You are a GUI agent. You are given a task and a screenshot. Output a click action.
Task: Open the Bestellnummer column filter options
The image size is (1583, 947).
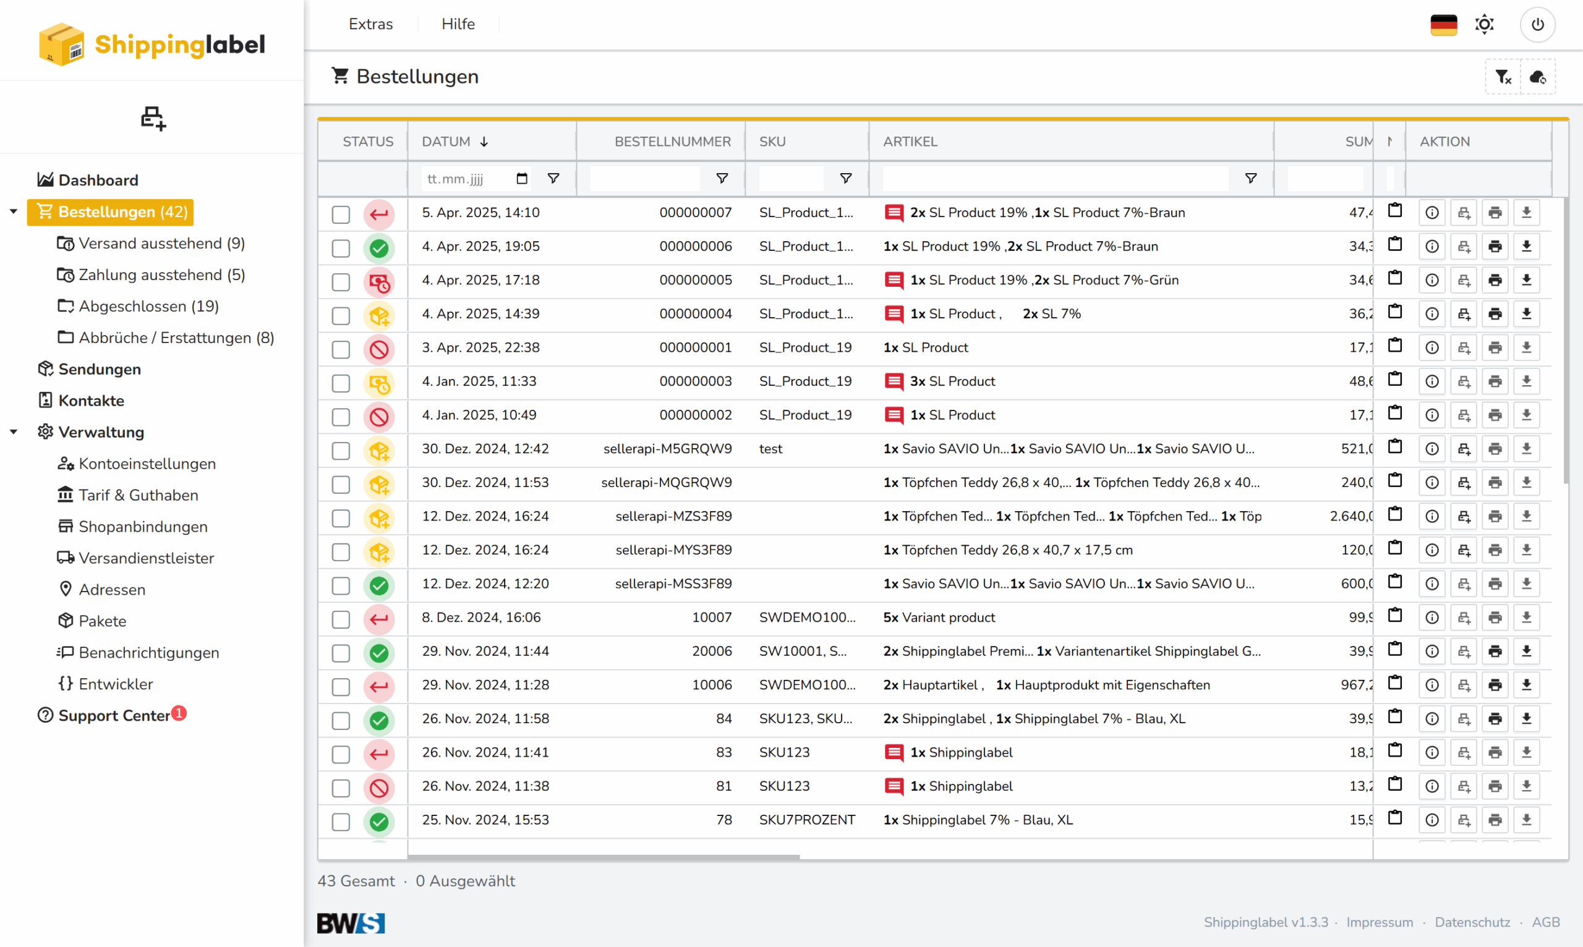tap(722, 179)
